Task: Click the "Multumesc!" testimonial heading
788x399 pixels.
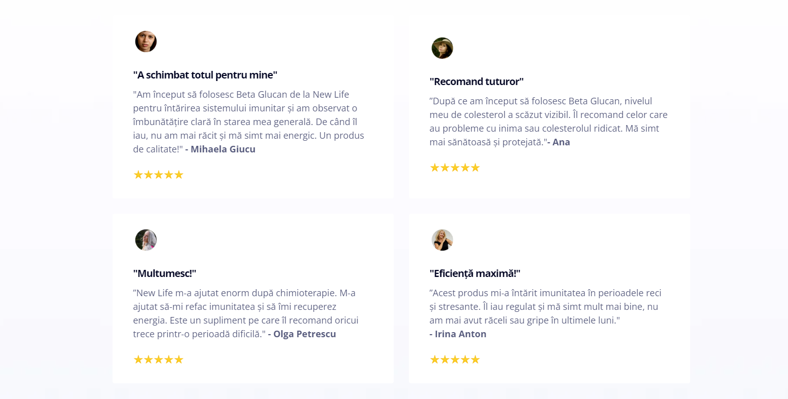Action: [x=165, y=273]
